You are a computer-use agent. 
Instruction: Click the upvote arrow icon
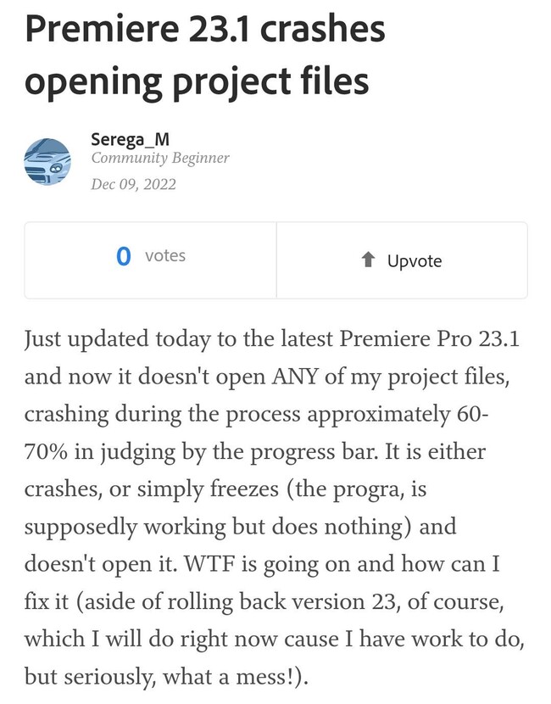368,260
